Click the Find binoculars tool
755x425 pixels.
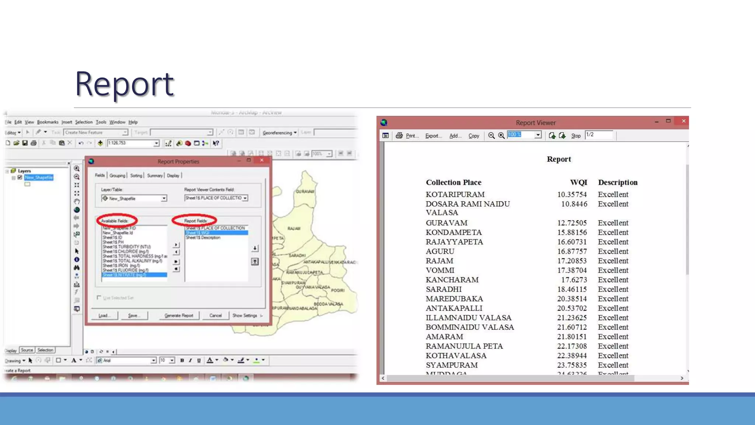coord(77,267)
